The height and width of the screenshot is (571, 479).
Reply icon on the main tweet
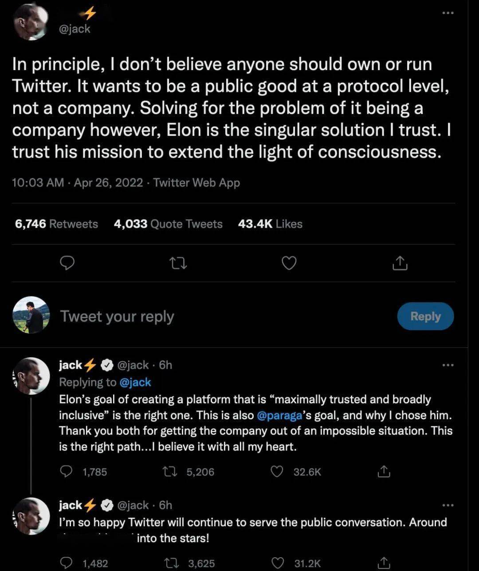coord(67,264)
